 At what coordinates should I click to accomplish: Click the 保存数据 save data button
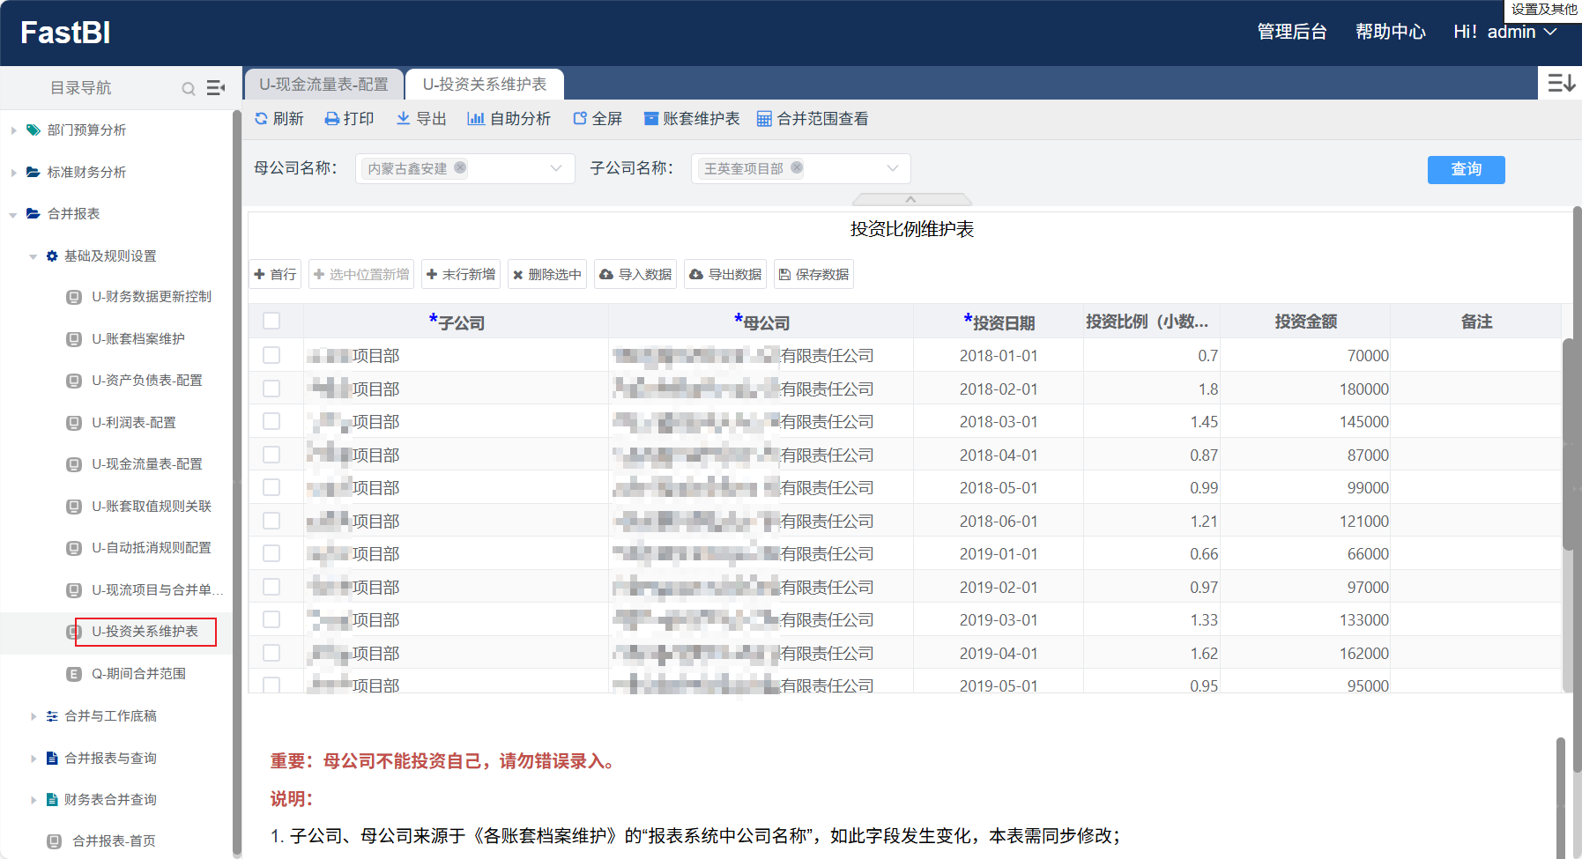[813, 275]
